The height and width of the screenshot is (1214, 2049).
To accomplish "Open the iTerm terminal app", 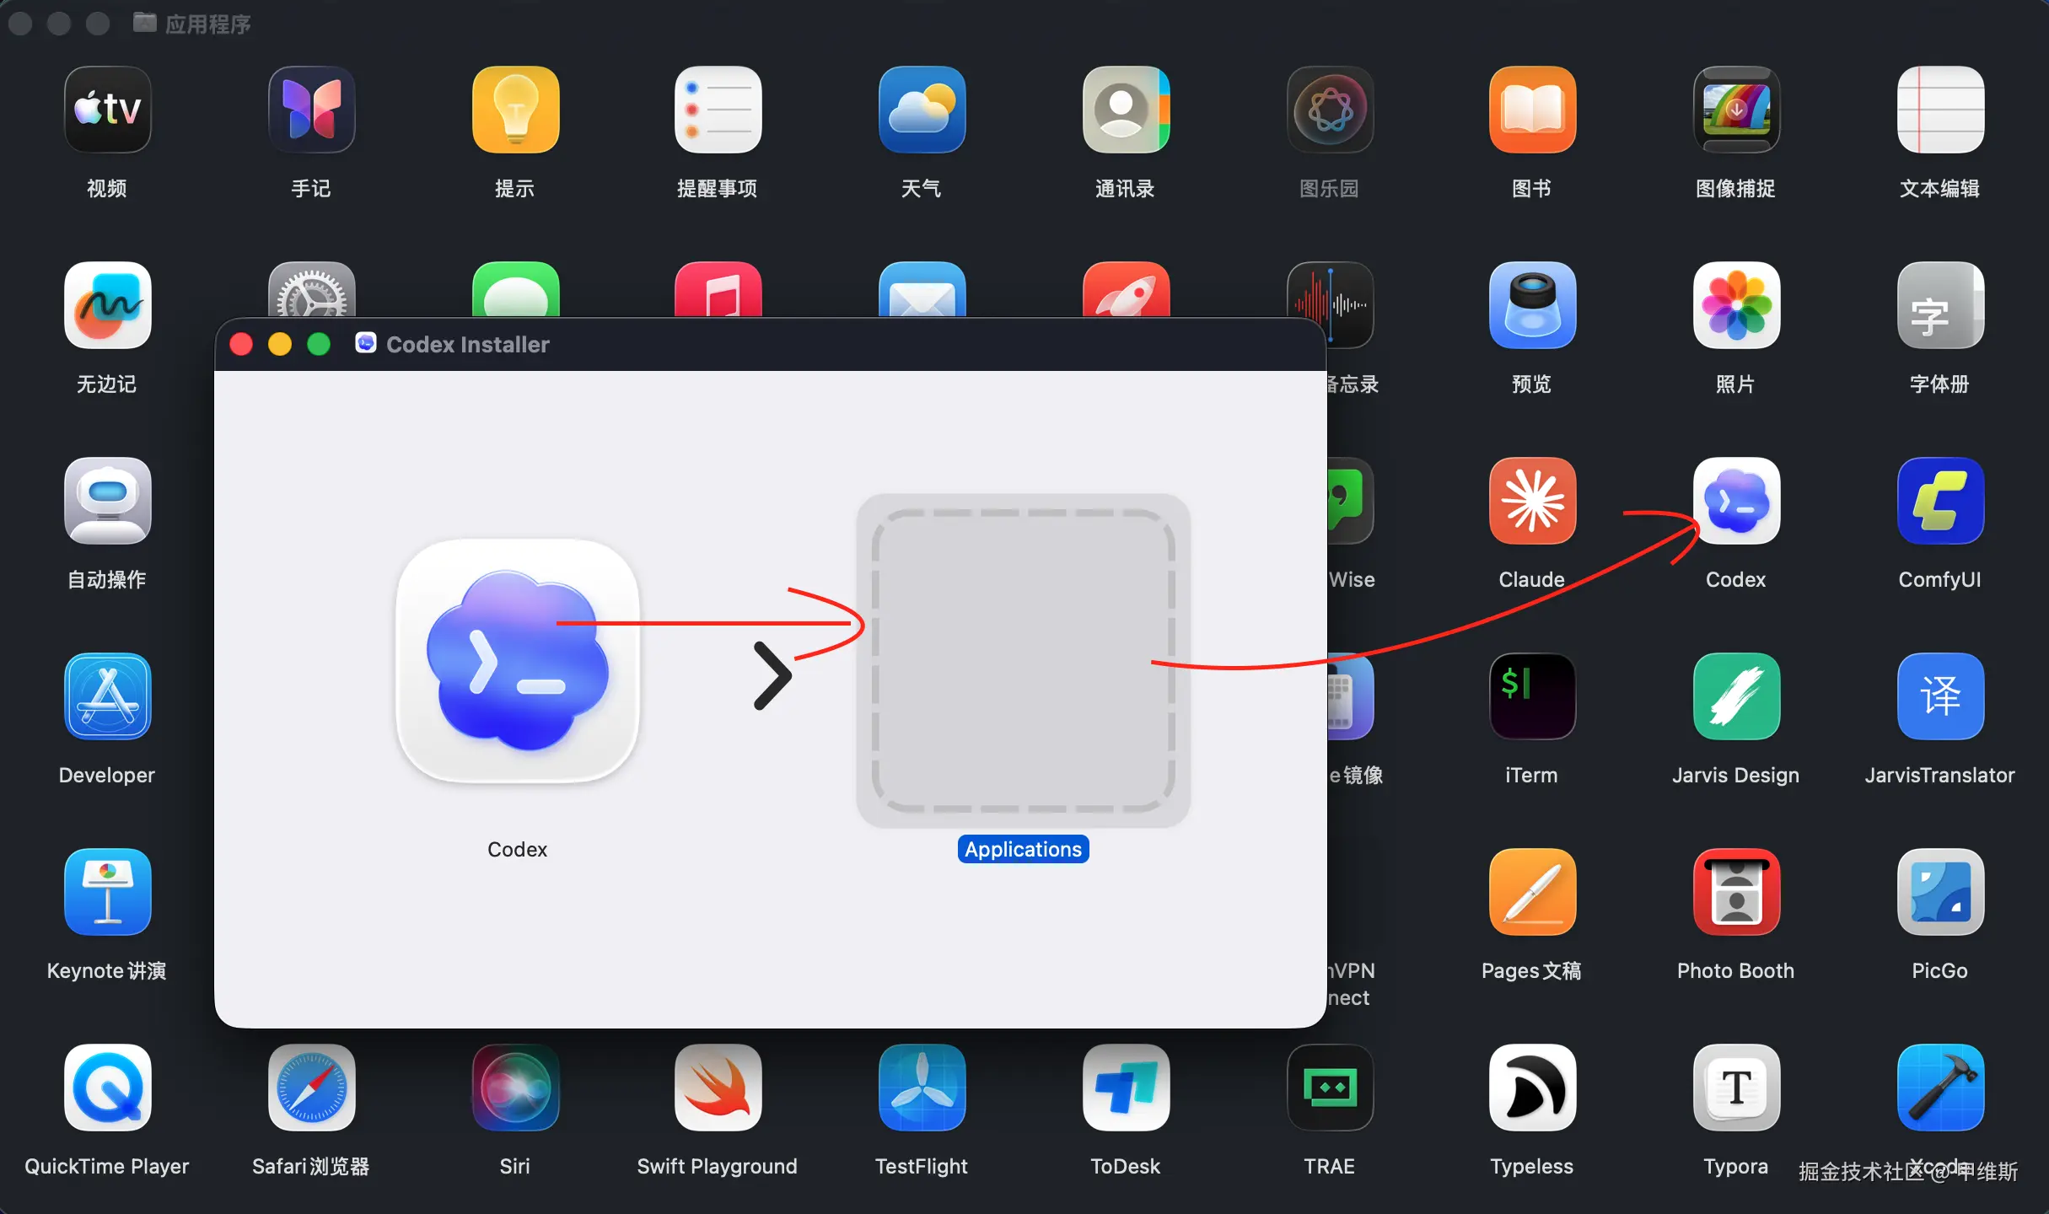I will pos(1531,697).
